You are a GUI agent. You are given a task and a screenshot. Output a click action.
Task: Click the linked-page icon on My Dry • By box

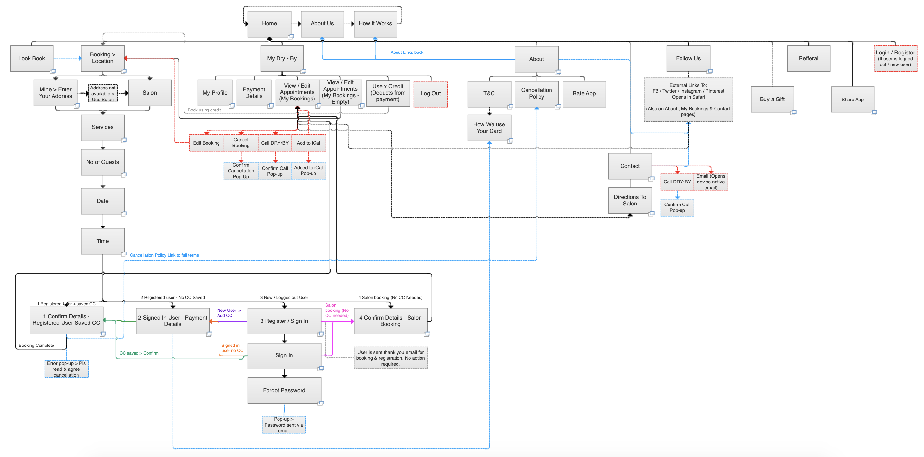point(303,71)
